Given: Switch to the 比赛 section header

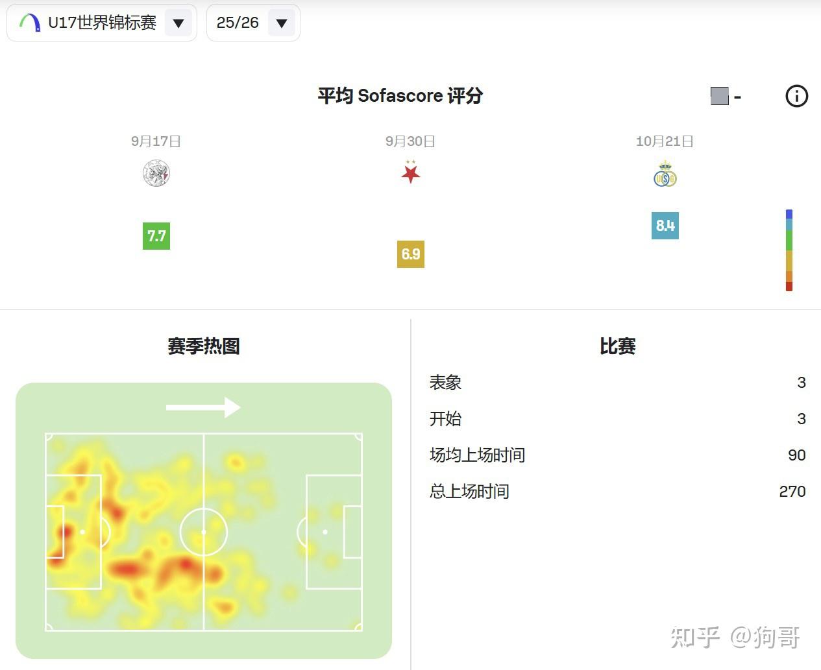Looking at the screenshot, I should point(617,346).
